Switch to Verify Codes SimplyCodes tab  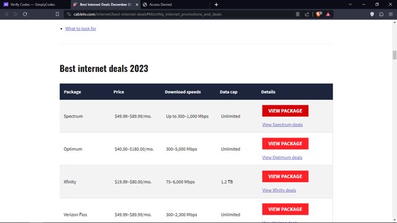tap(32, 4)
